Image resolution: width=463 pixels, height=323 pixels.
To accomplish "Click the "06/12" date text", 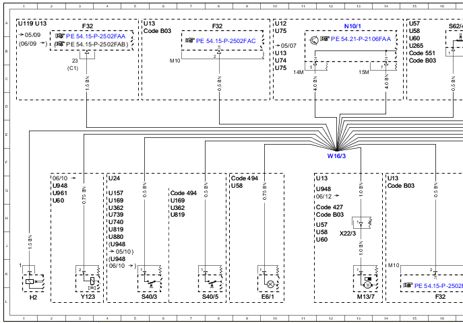I will tap(324, 196).
